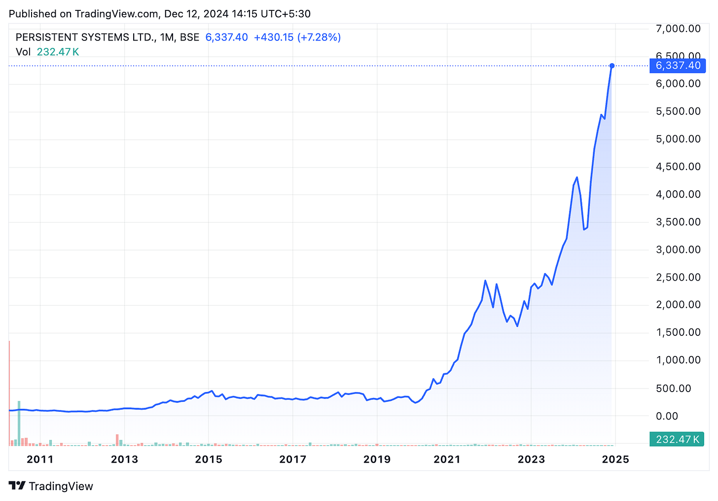Click the Vol indicator label
The height and width of the screenshot is (501, 718).
23,52
